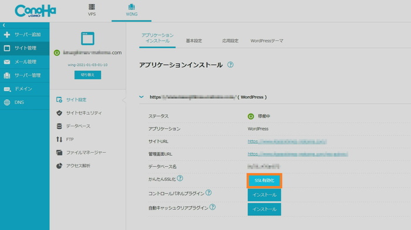This screenshot has height=230, width=411.
Task: Open the 管理画面URL link
Action: pos(298,154)
